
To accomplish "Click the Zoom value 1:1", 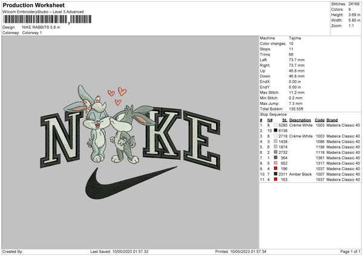I will tap(351, 25).
